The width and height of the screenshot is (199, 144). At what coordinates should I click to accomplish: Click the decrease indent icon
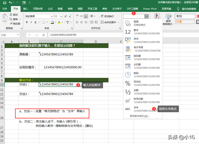point(92,22)
